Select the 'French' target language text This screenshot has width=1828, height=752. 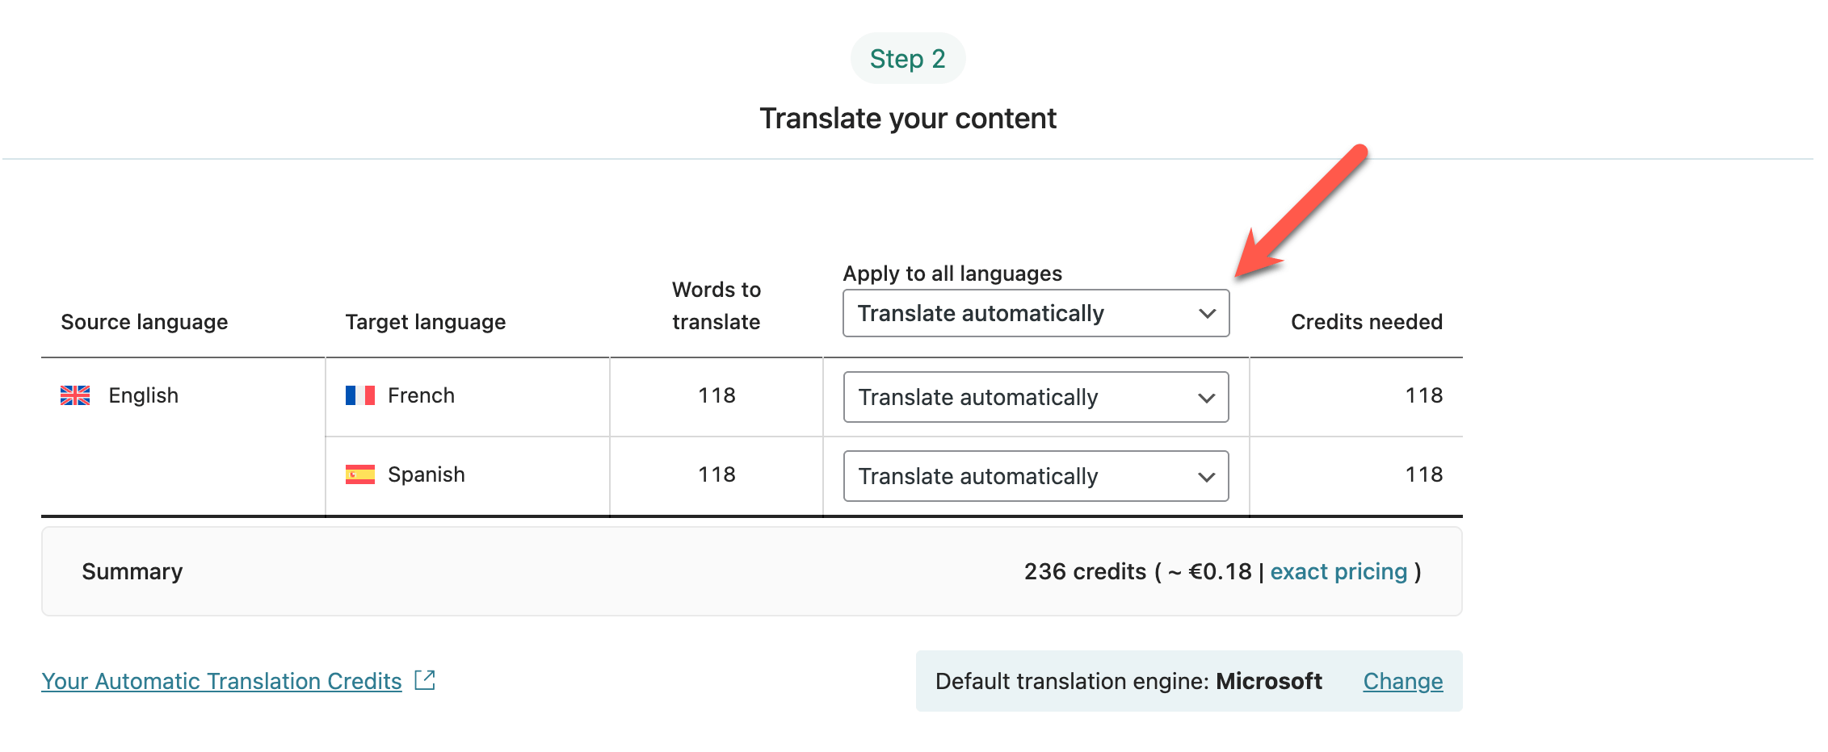(x=421, y=395)
